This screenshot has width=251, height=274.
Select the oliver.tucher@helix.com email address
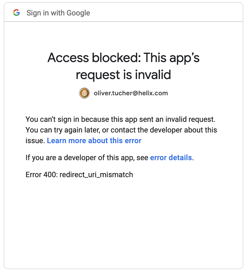click(x=131, y=93)
